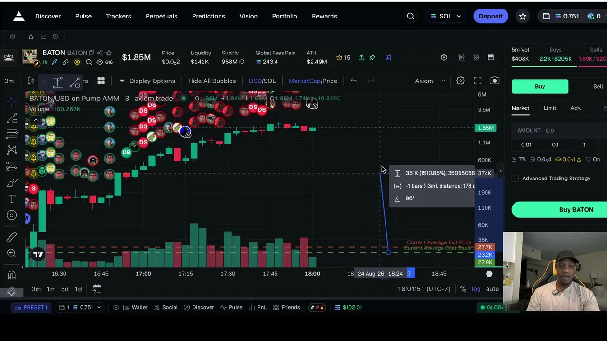The height and width of the screenshot is (341, 607).
Task: Click the Axiom logo in the top-left
Action: point(18,16)
